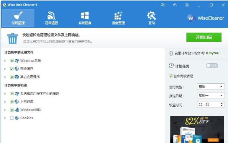The height and width of the screenshot is (143, 228).
Task: Select the 其它应用程序 label
Action: 30,77
